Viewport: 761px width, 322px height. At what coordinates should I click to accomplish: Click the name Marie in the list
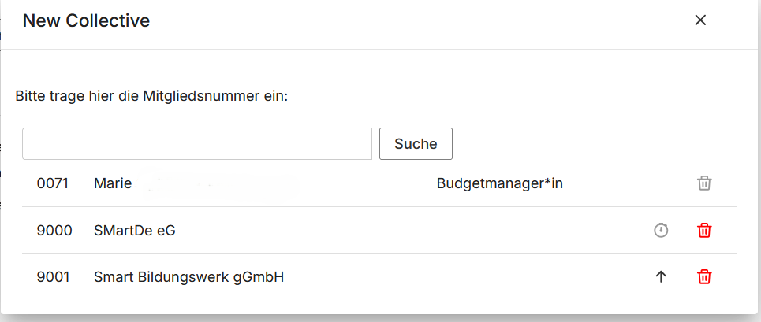point(113,183)
